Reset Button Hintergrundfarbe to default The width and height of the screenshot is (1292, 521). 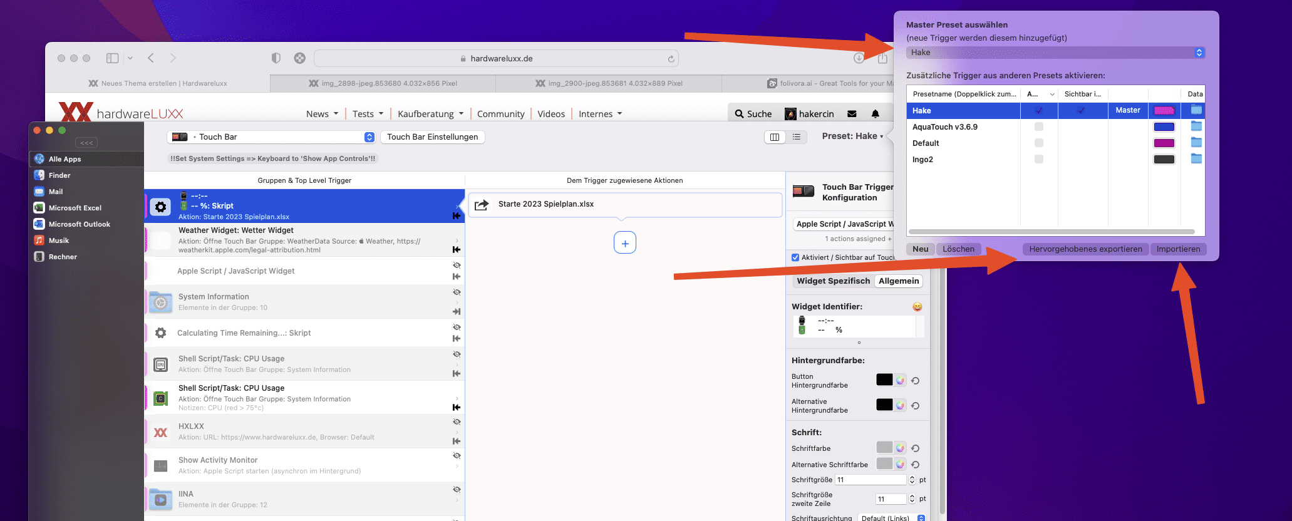915,381
